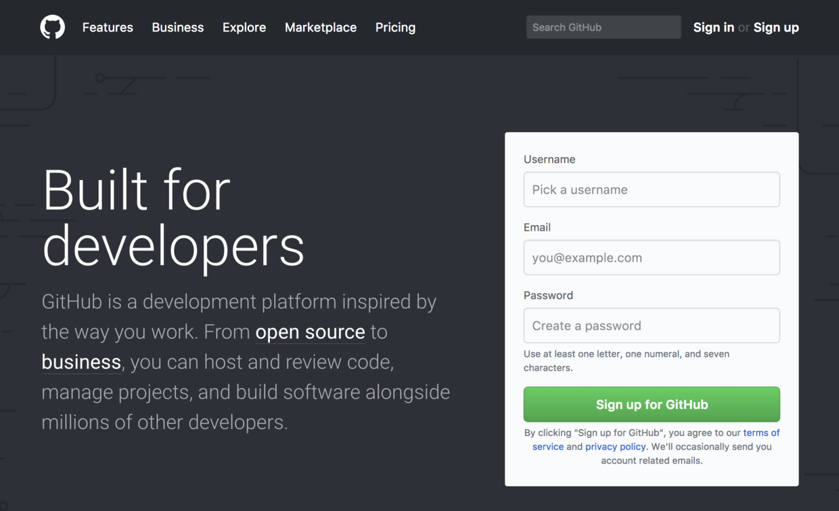Click the Email input field

coord(652,257)
